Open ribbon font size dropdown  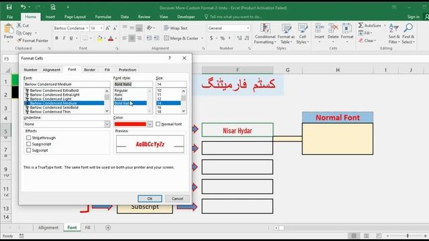pyautogui.click(x=101, y=28)
